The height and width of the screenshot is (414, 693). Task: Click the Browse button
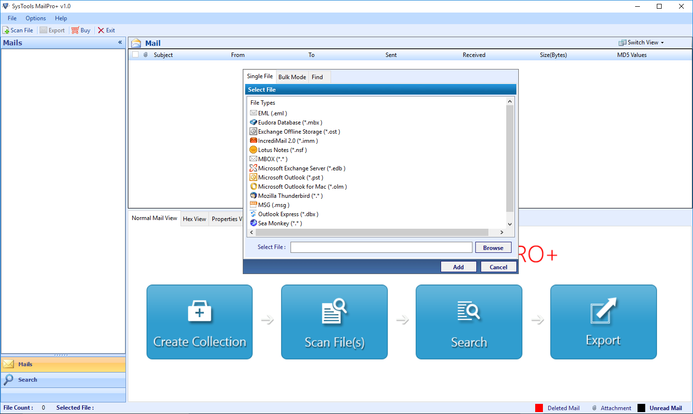point(493,248)
